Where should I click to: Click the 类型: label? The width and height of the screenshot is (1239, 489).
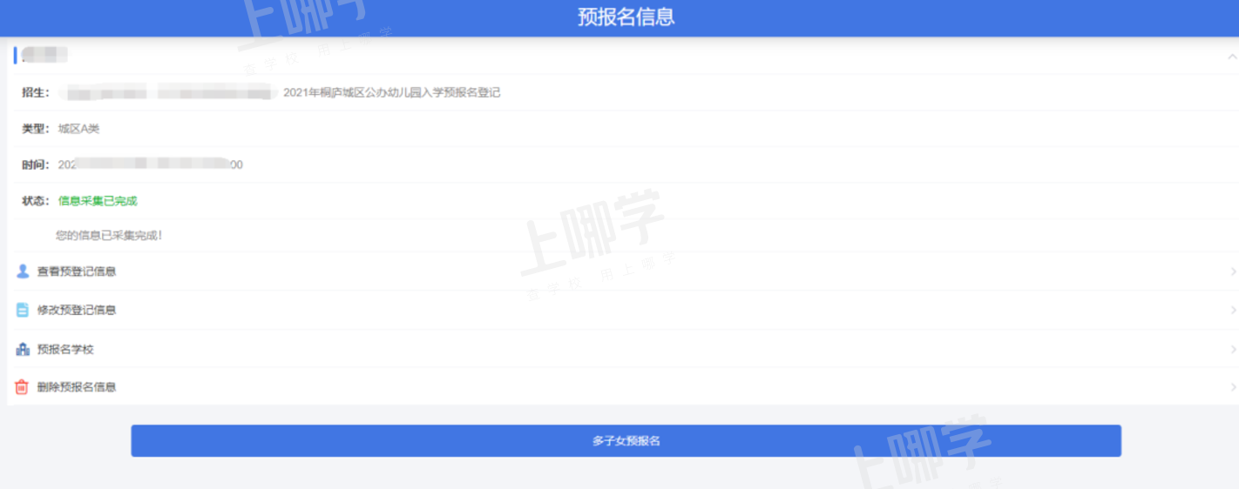pos(36,129)
